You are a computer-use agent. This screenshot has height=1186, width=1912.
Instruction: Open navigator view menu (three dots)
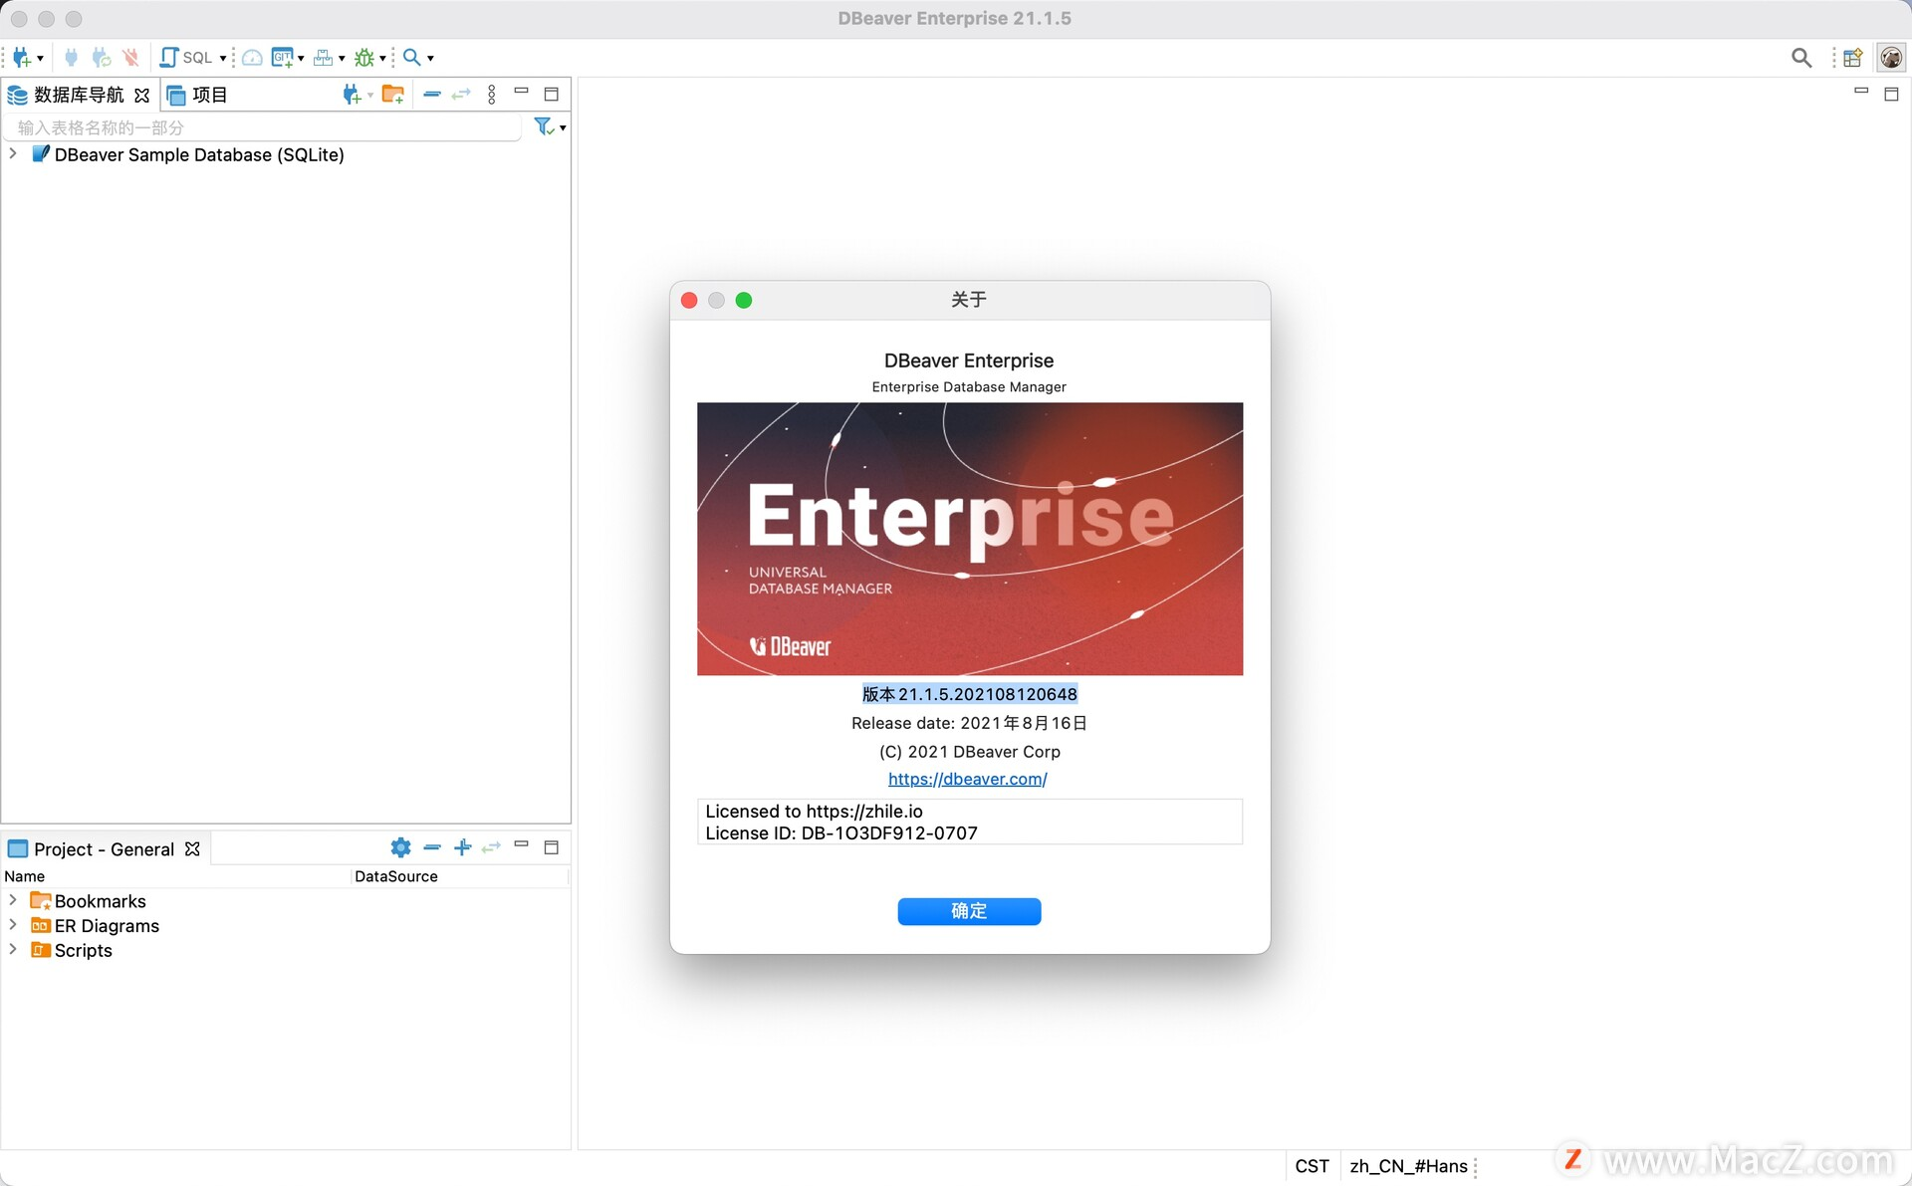(x=492, y=95)
